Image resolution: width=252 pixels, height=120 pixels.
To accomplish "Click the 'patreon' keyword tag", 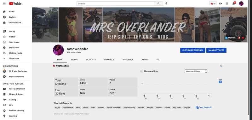I will pyautogui.click(x=159, y=107).
